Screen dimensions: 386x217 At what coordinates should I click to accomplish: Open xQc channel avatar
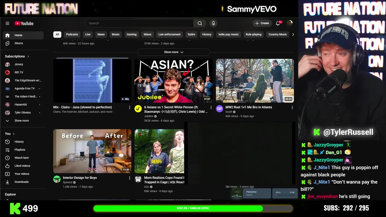[x=138, y=179]
